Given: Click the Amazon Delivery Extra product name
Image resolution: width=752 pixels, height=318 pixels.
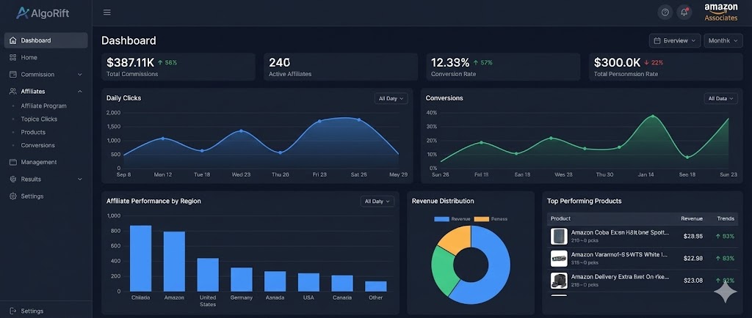Looking at the screenshot, I should click(619, 277).
